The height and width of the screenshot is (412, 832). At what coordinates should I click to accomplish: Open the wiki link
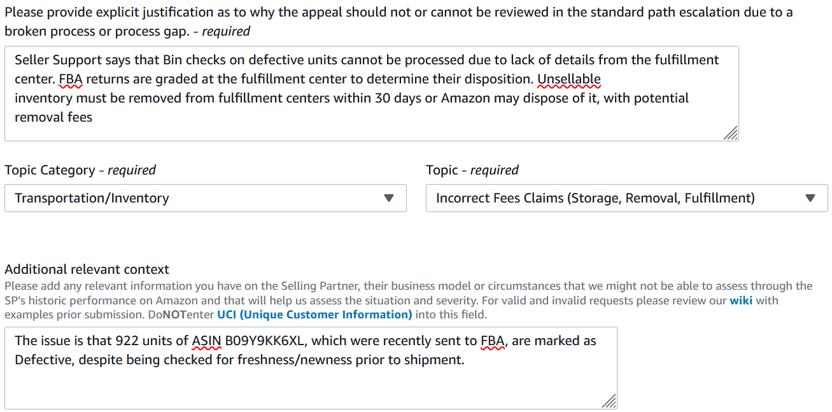click(741, 301)
